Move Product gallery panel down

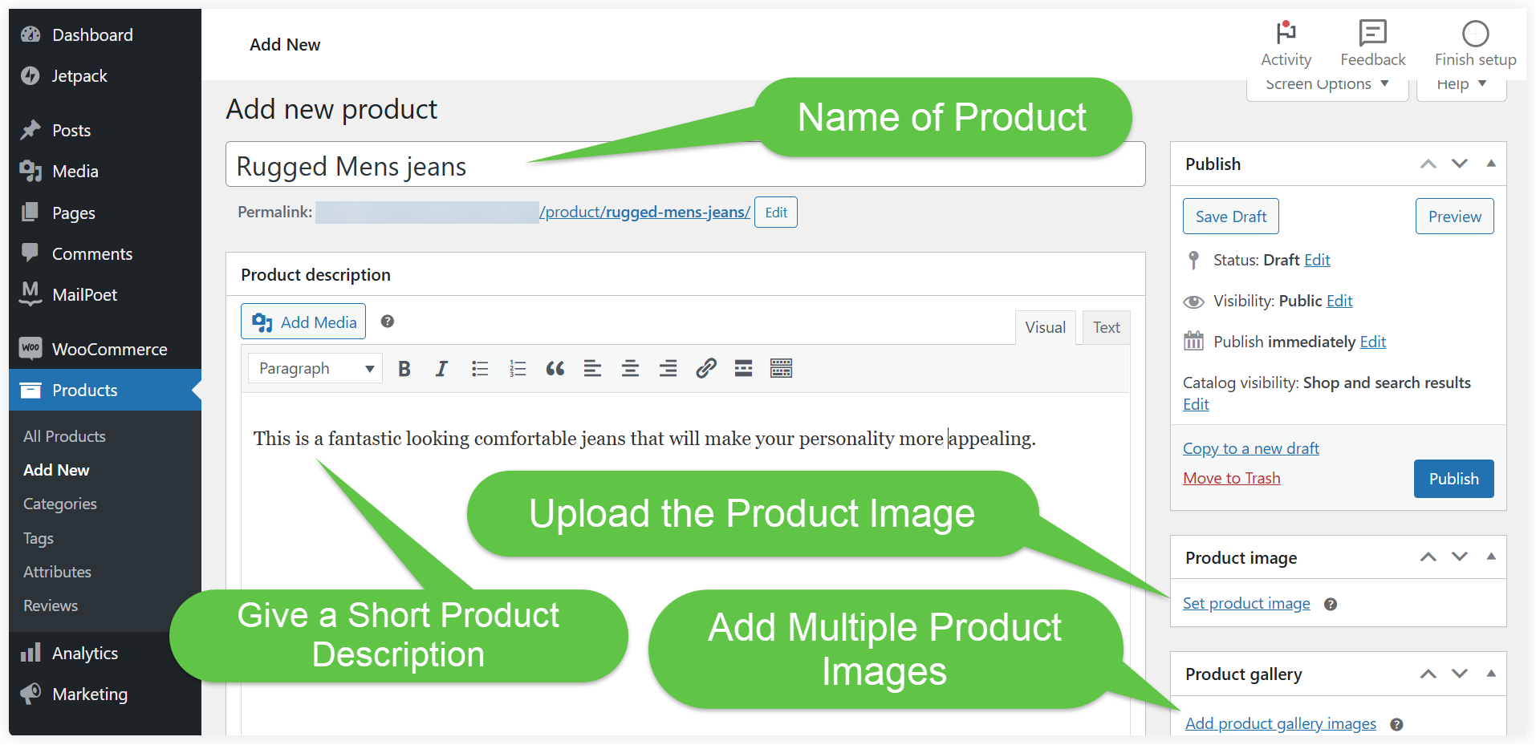tap(1460, 674)
